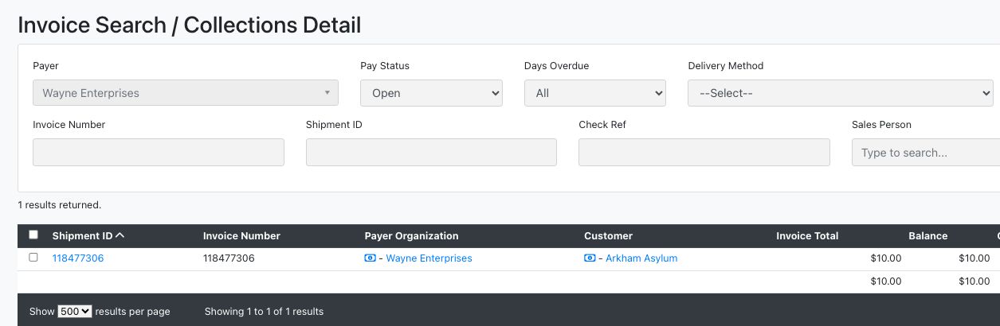1000x326 pixels.
Task: Open the shipment link 118477306
Action: tap(78, 258)
